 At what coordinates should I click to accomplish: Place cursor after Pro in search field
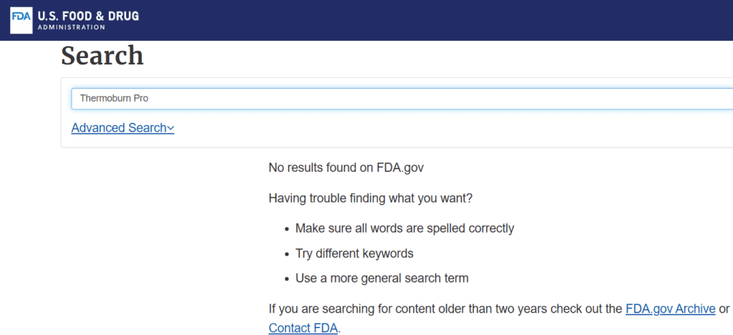click(x=149, y=99)
